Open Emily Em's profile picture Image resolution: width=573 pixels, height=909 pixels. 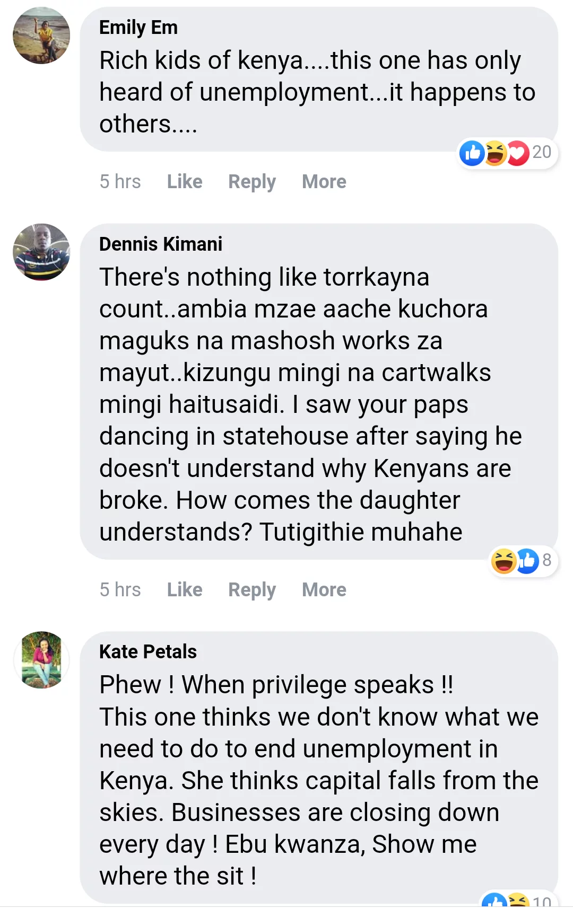click(41, 36)
